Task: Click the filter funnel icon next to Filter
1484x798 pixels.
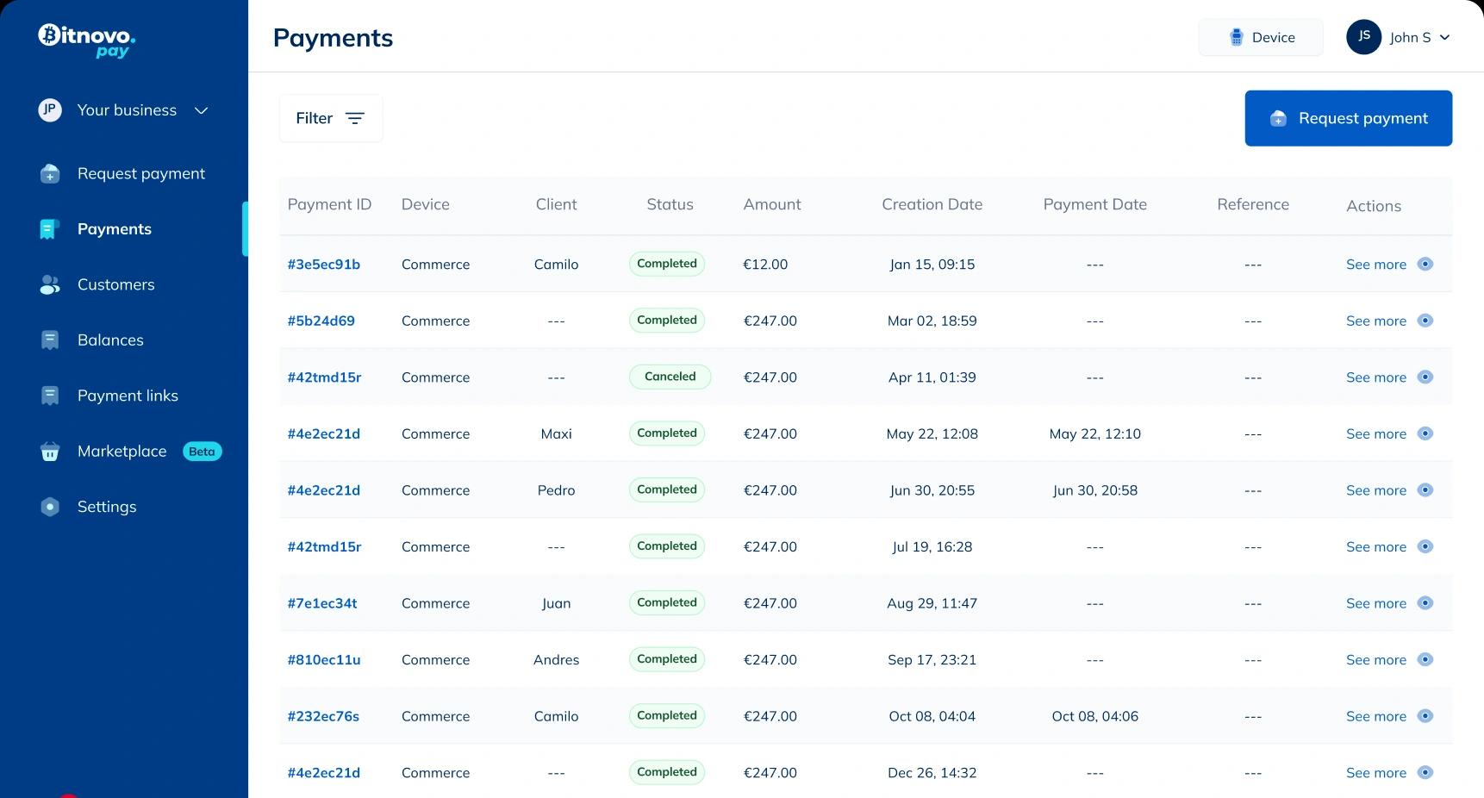Action: tap(355, 118)
